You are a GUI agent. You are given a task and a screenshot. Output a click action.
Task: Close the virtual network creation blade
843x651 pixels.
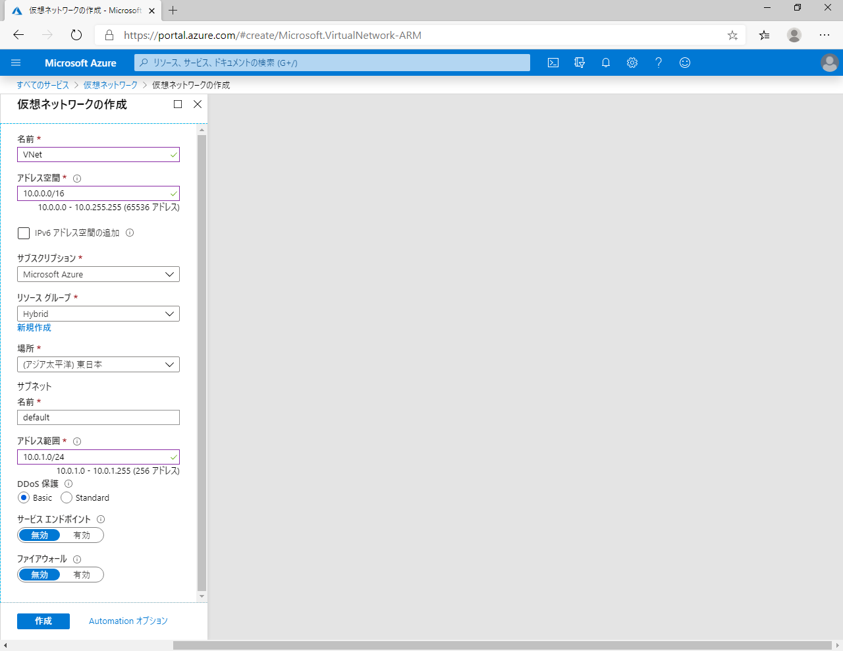click(x=198, y=104)
